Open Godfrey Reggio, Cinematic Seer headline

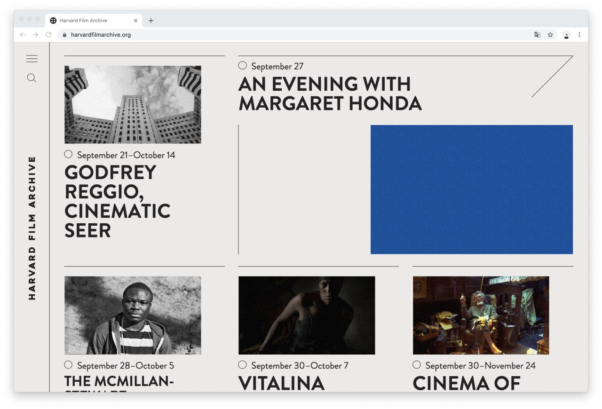(117, 201)
